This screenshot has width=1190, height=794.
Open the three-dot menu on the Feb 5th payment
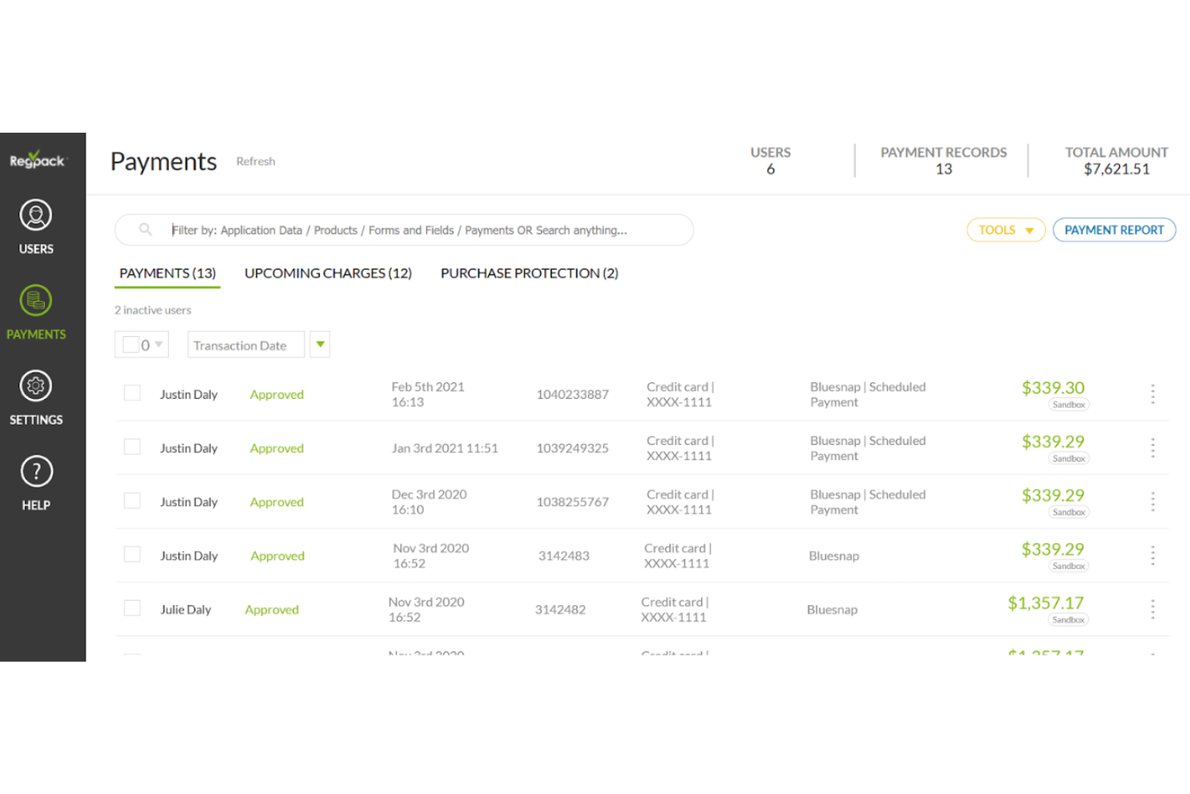point(1153,394)
